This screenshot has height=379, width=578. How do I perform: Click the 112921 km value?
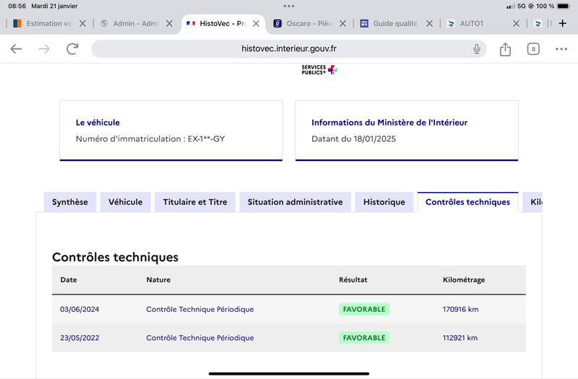point(460,338)
